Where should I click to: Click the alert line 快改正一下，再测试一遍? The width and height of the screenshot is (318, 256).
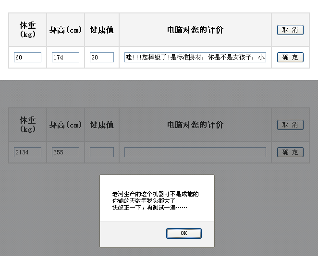[x=149, y=208]
